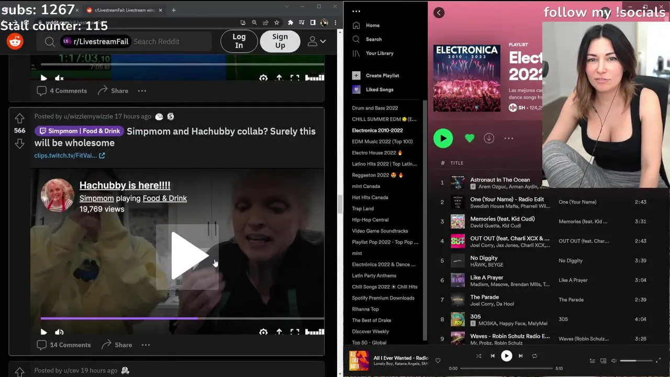This screenshot has width=670, height=377.
Task: Open playlist more options next to the download icon
Action: point(508,138)
